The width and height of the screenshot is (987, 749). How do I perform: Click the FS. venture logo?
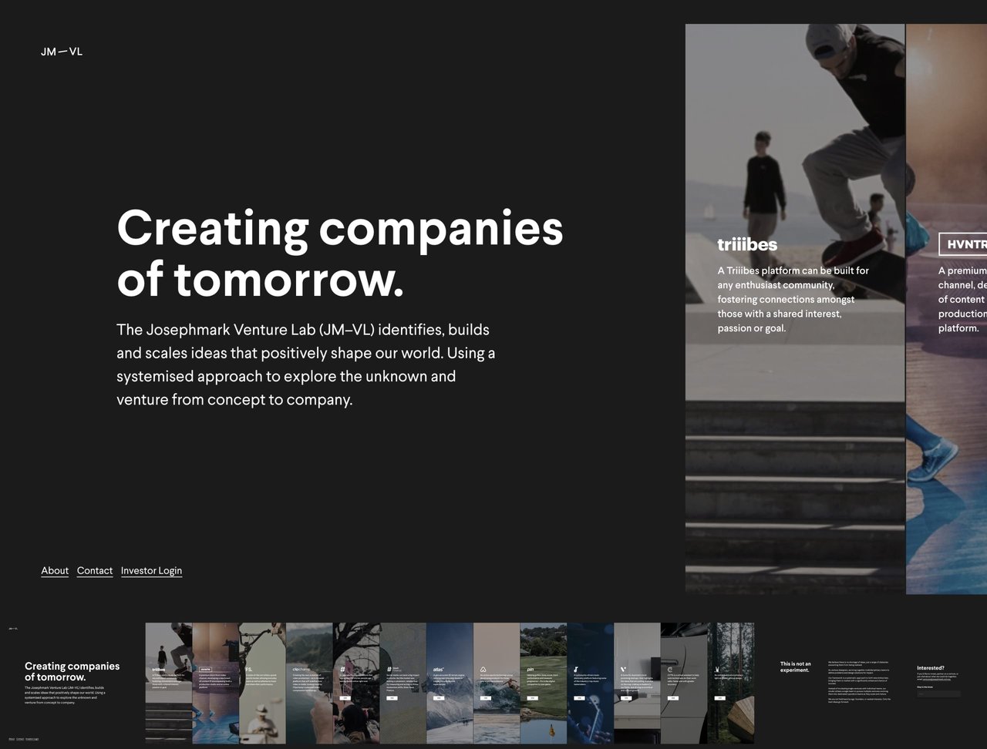[248, 669]
